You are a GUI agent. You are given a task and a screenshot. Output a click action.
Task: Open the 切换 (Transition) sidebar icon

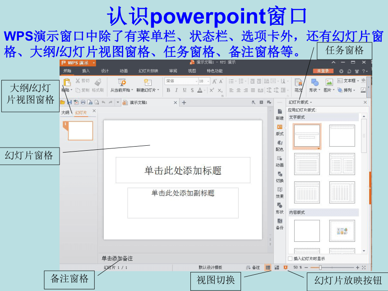pyautogui.click(x=280, y=177)
